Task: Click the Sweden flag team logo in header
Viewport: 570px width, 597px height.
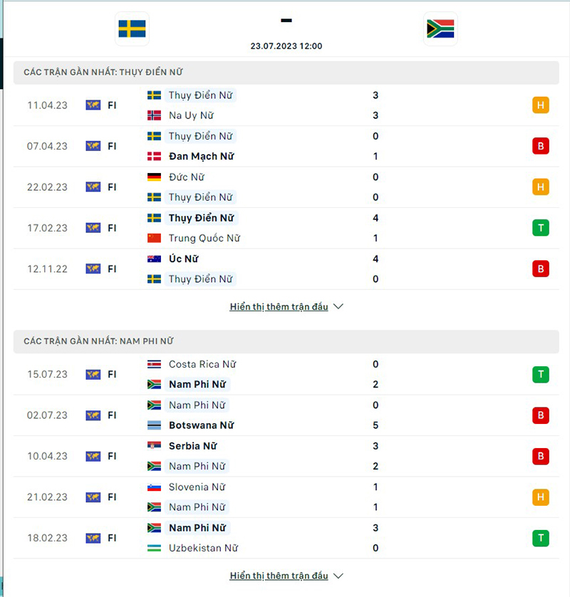Action: click(x=132, y=29)
